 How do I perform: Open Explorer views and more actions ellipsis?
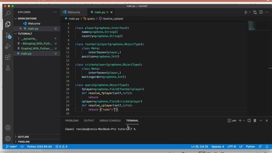click(55, 12)
